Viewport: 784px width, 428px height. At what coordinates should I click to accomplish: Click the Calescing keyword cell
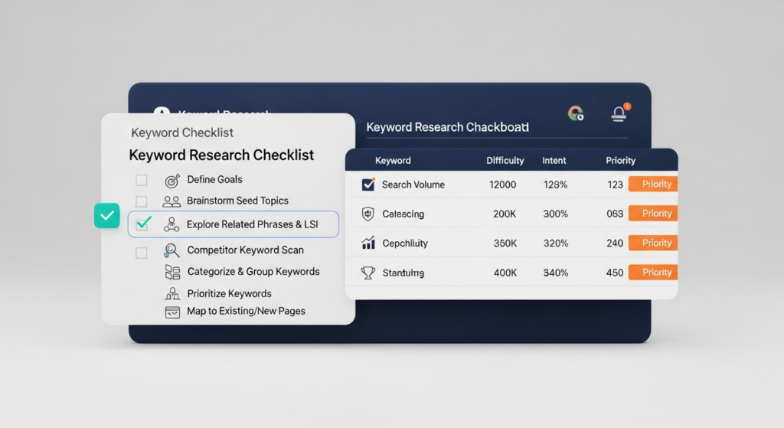point(403,214)
